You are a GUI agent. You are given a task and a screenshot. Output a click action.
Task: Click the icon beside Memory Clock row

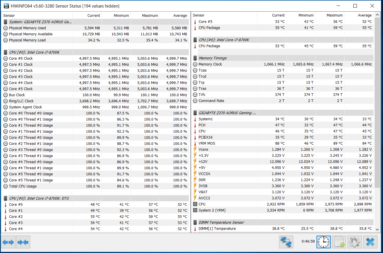point(195,64)
